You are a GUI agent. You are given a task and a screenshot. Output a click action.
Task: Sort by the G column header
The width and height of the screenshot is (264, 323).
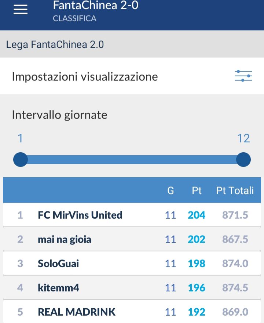(x=170, y=190)
